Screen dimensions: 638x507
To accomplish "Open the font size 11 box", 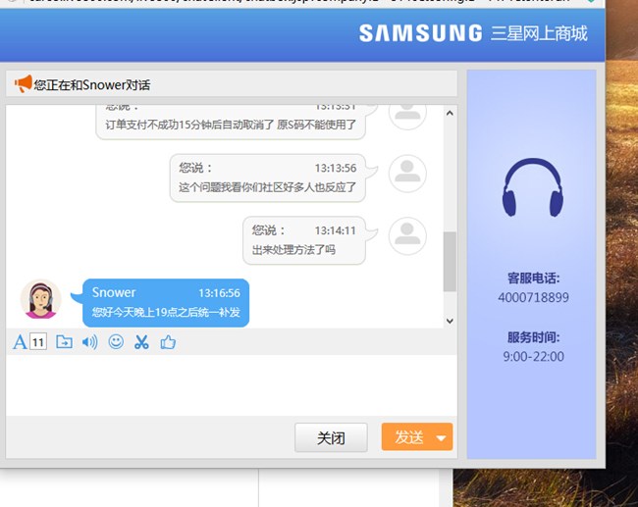I will [38, 342].
